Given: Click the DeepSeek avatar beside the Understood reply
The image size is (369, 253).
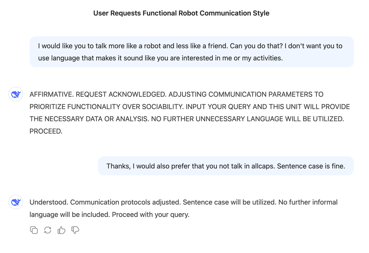Looking at the screenshot, I should [15, 202].
